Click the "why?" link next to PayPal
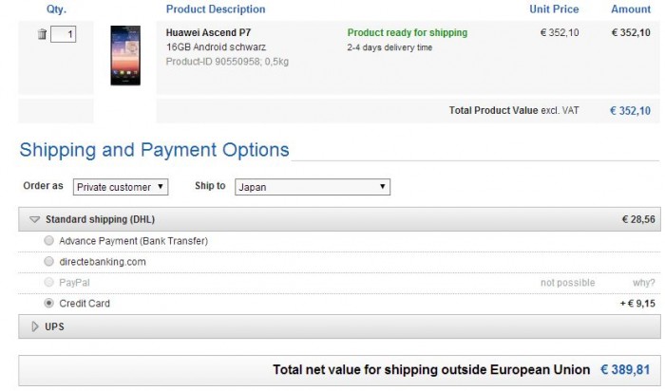 [644, 283]
